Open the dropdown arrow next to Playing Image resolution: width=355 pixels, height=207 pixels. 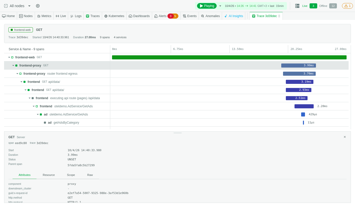pyautogui.click(x=220, y=6)
